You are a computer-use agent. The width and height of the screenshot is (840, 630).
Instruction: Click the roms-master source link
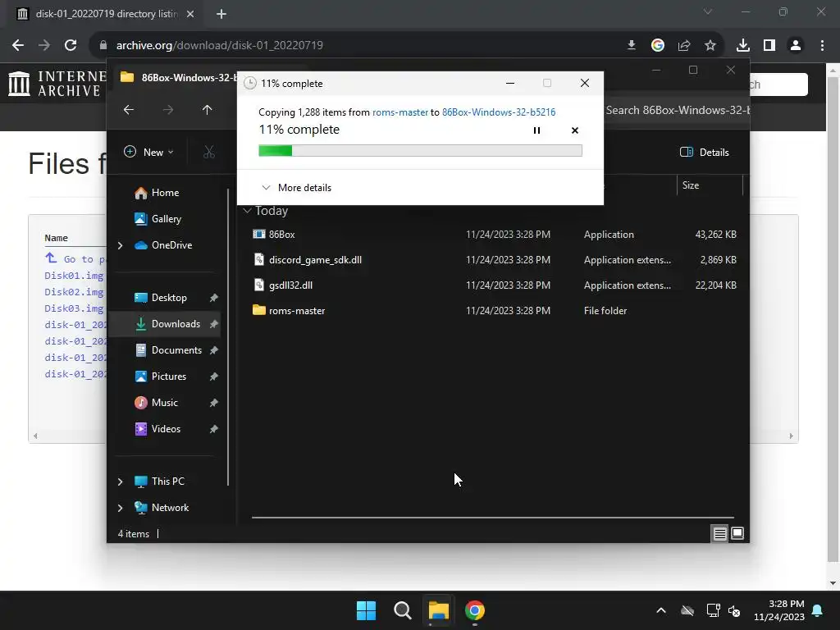point(400,112)
